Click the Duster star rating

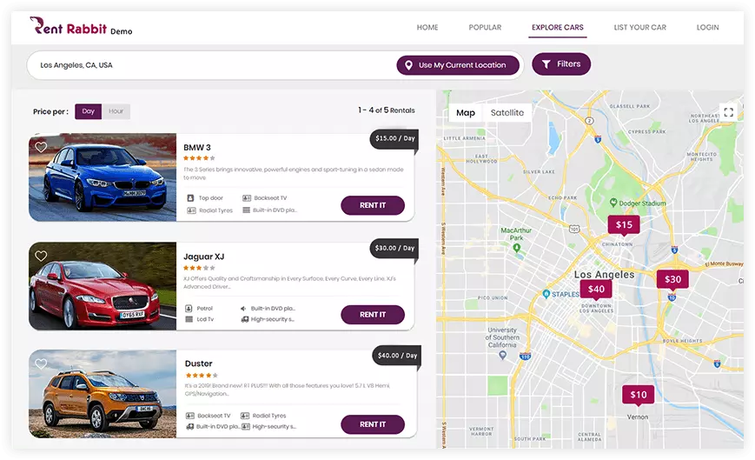point(202,376)
